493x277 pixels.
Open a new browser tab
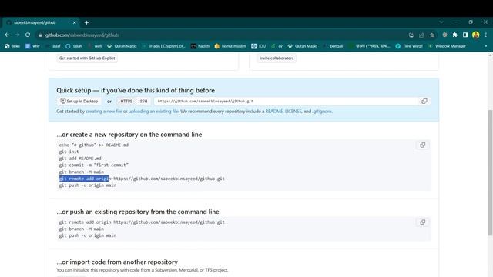coord(86,22)
